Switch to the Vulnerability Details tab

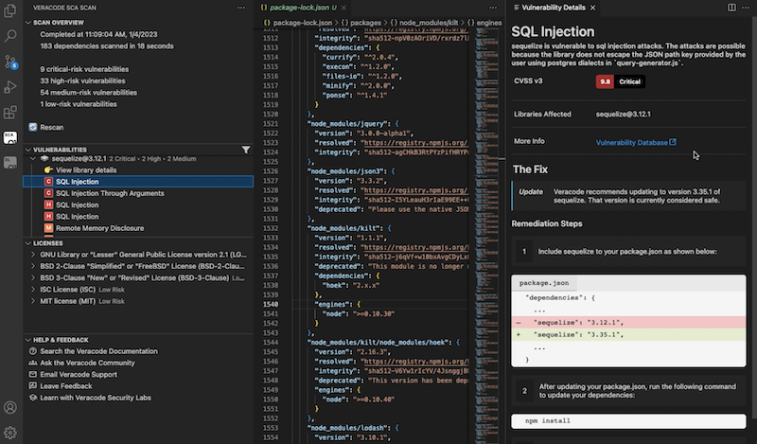click(x=554, y=8)
